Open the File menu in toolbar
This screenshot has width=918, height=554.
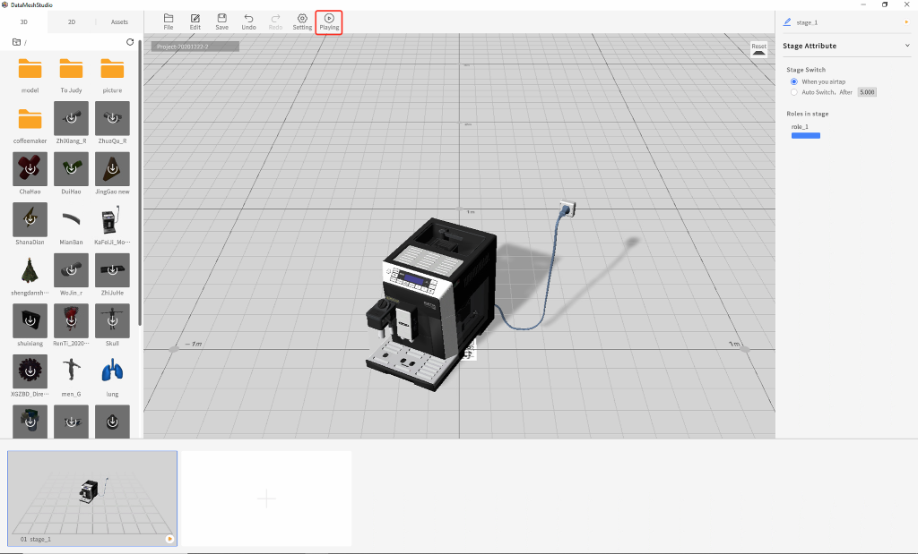(168, 21)
